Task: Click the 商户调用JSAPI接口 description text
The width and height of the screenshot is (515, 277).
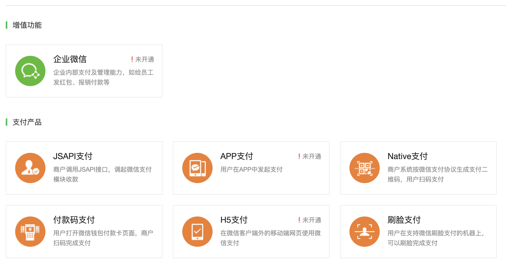Action: [x=102, y=174]
